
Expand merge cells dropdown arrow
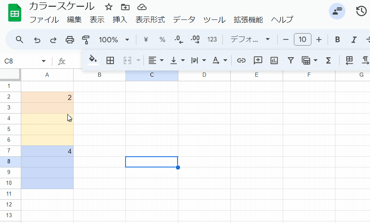[x=138, y=61]
